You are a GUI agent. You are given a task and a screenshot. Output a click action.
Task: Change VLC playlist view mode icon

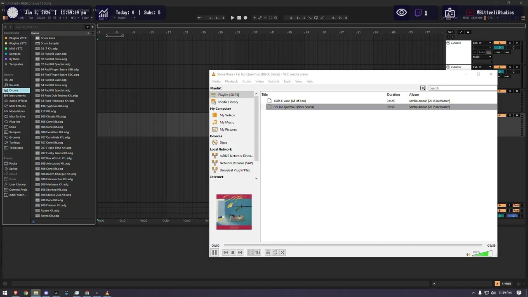pos(423,88)
